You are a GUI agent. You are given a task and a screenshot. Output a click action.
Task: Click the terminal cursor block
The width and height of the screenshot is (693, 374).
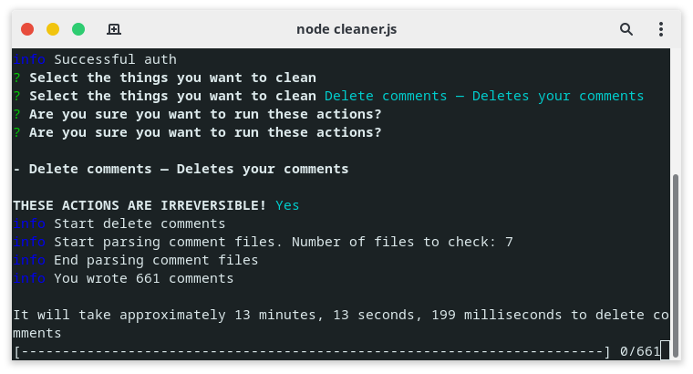click(665, 350)
